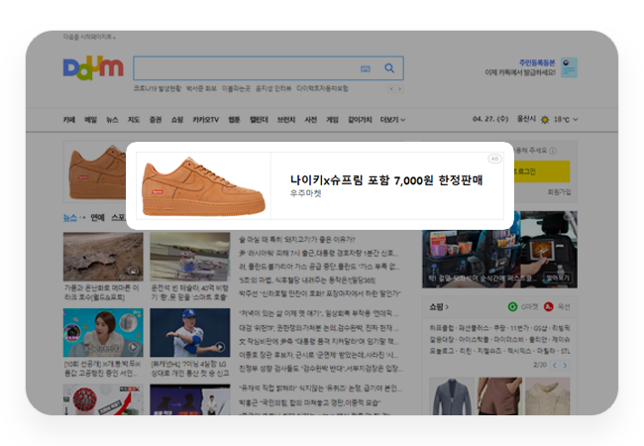Click the 나이키x슈프림 ad headline
The width and height of the screenshot is (644, 446).
tap(386, 179)
